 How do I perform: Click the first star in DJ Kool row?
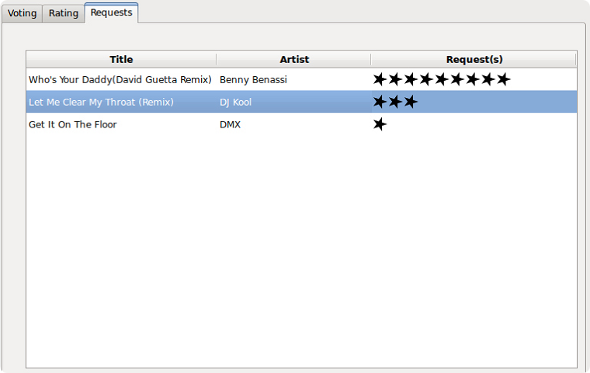point(380,102)
